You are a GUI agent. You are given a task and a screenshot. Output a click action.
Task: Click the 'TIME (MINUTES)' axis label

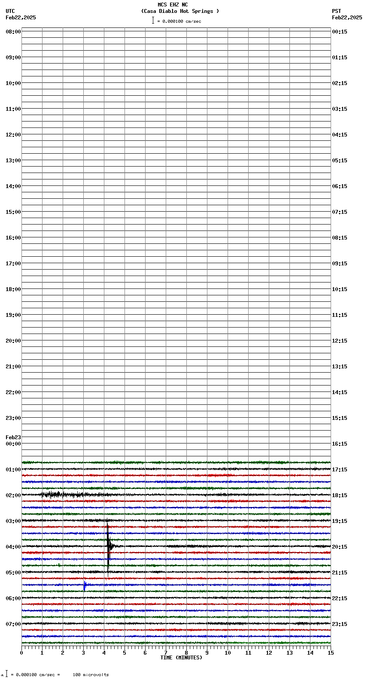click(181, 658)
